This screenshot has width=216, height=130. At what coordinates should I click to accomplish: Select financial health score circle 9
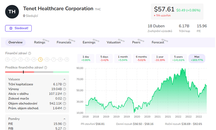(67, 60)
